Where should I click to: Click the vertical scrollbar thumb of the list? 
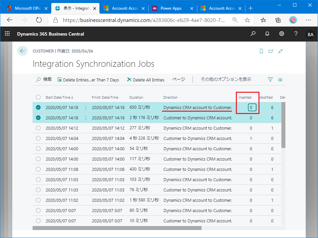[x=283, y=125]
